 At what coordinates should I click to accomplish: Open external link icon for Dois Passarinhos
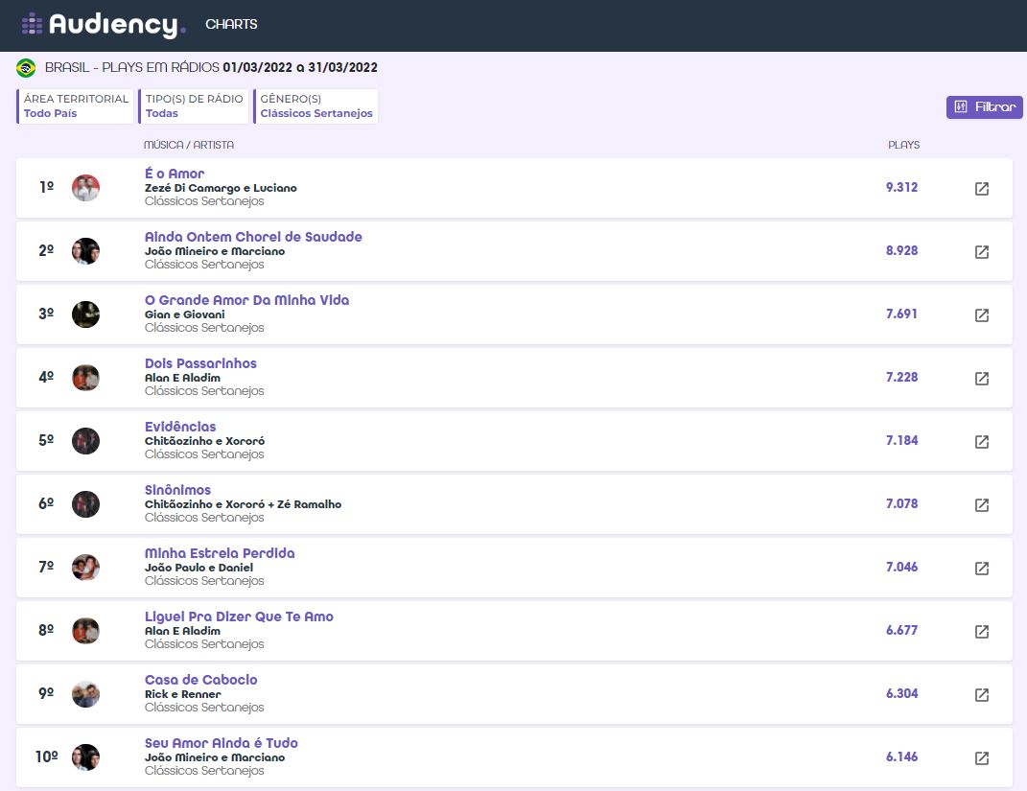click(981, 379)
